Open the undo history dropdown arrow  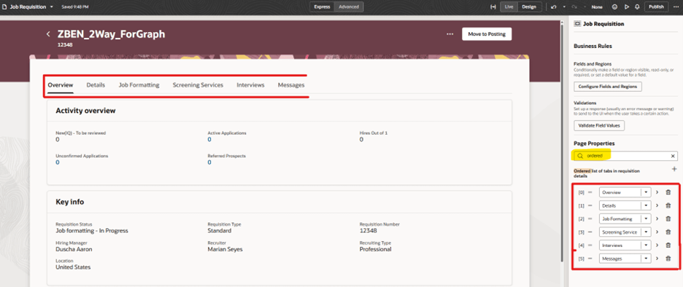[565, 7]
